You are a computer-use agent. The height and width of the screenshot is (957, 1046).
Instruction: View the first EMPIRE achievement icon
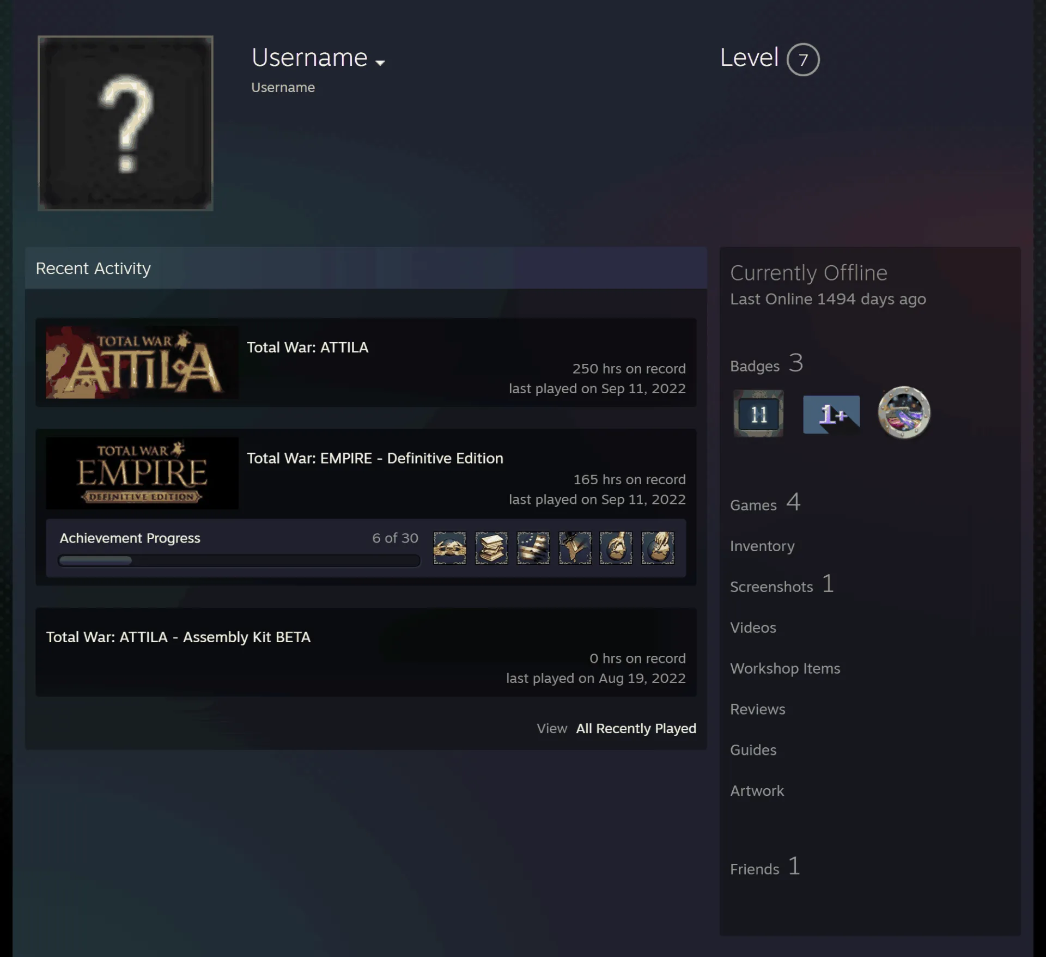449,548
